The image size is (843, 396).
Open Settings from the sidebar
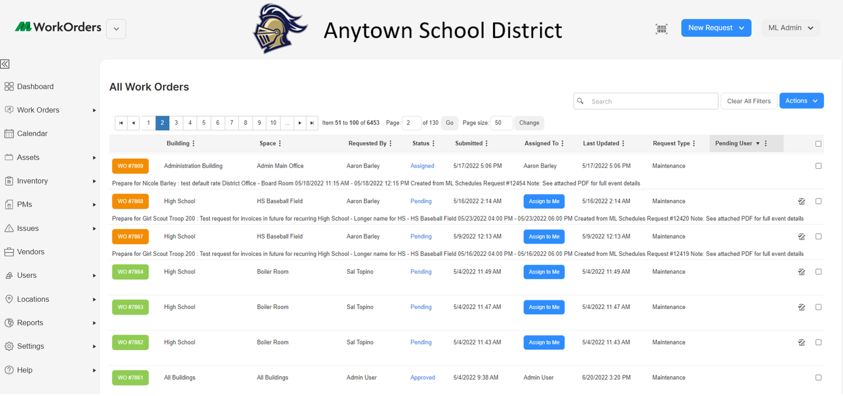pyautogui.click(x=9, y=346)
